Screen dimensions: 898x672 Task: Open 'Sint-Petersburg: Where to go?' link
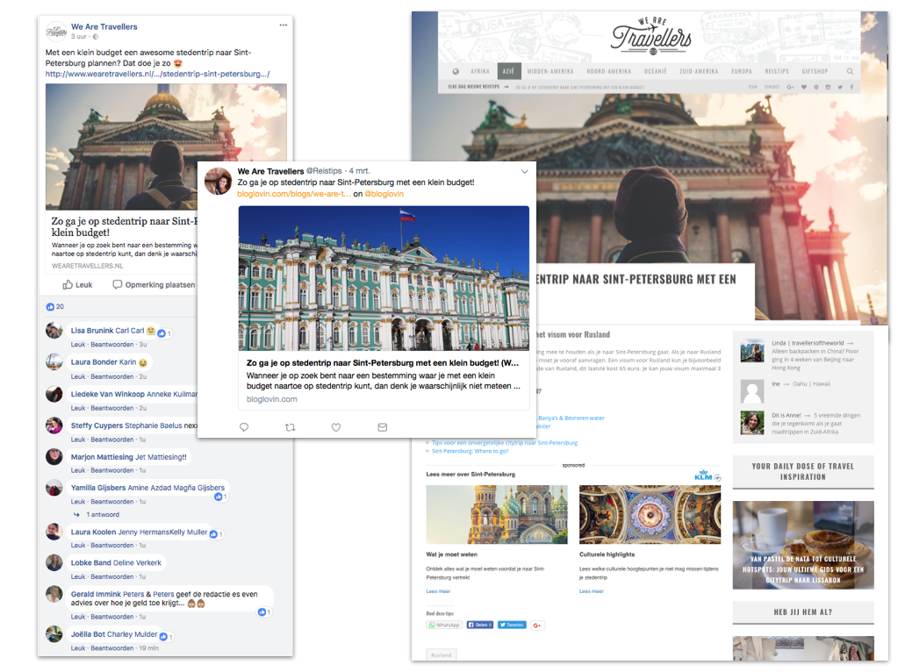[x=471, y=451]
